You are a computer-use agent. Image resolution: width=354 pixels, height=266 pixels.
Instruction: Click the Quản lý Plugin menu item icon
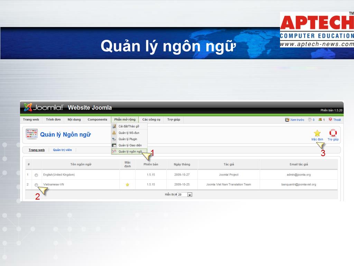(x=114, y=139)
